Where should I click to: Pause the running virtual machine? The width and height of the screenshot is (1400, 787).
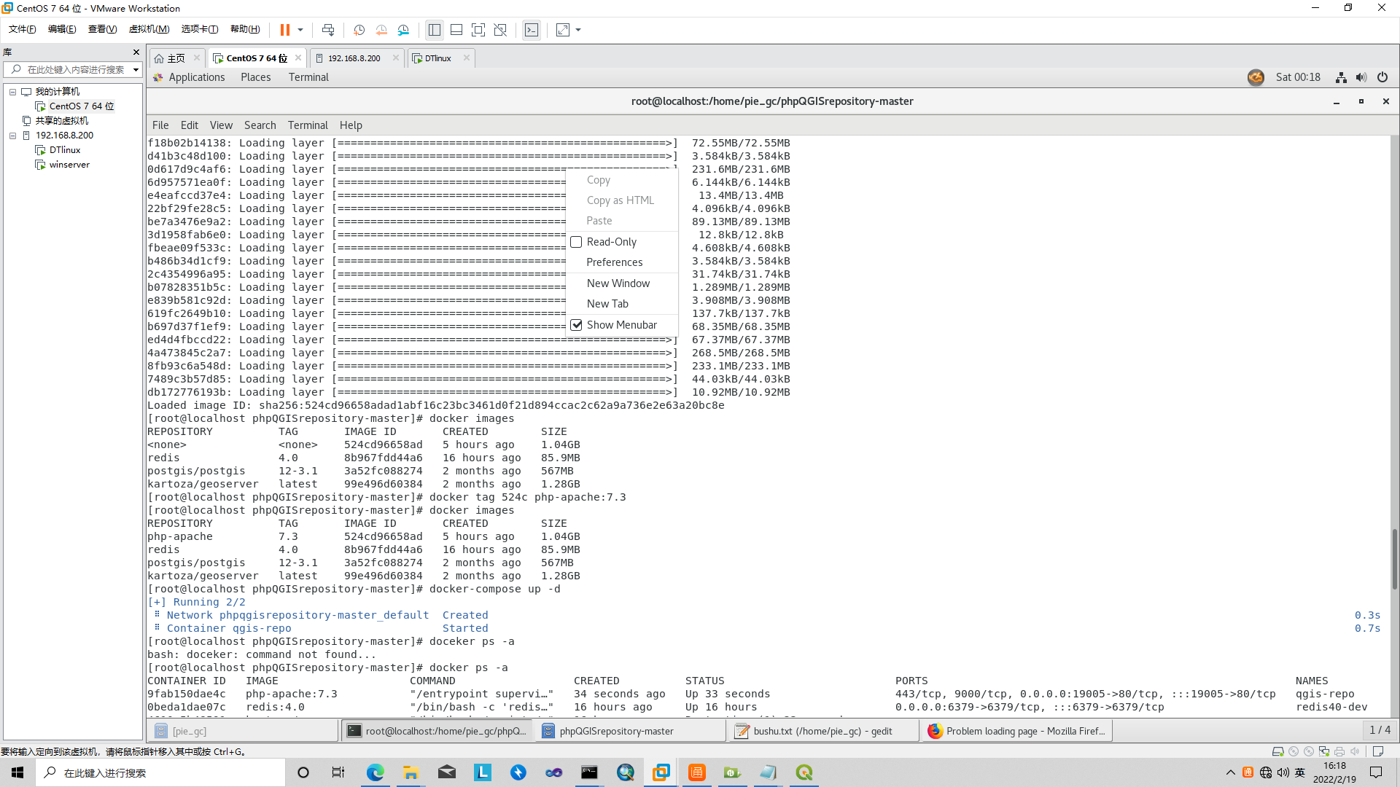point(284,30)
